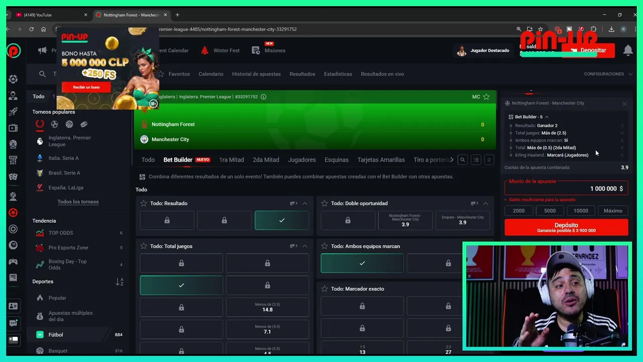Star the Todo: Resultado market
This screenshot has width=643, height=362.
[144, 204]
